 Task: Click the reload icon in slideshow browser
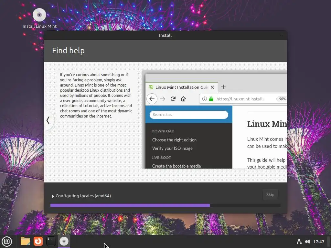pyautogui.click(x=173, y=99)
